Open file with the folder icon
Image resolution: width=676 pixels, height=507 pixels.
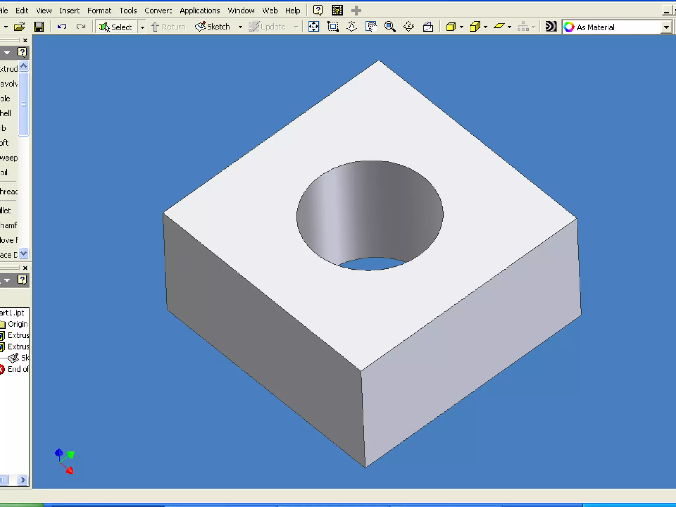pos(19,27)
